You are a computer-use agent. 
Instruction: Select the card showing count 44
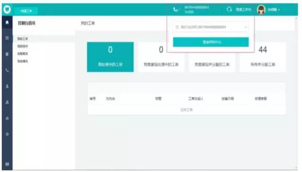tap(263, 57)
